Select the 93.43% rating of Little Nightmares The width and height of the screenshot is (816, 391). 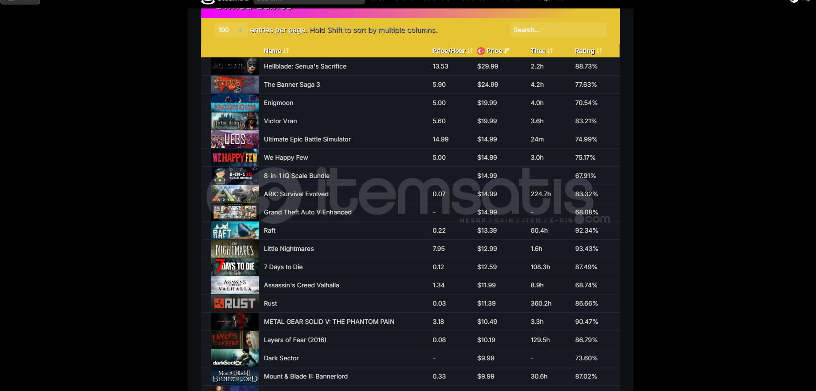[x=587, y=249]
